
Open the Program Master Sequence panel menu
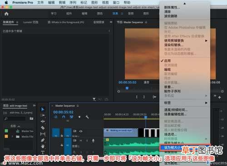point(146,22)
